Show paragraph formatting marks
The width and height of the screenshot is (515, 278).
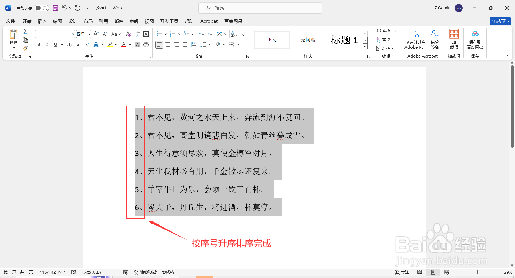(x=244, y=34)
